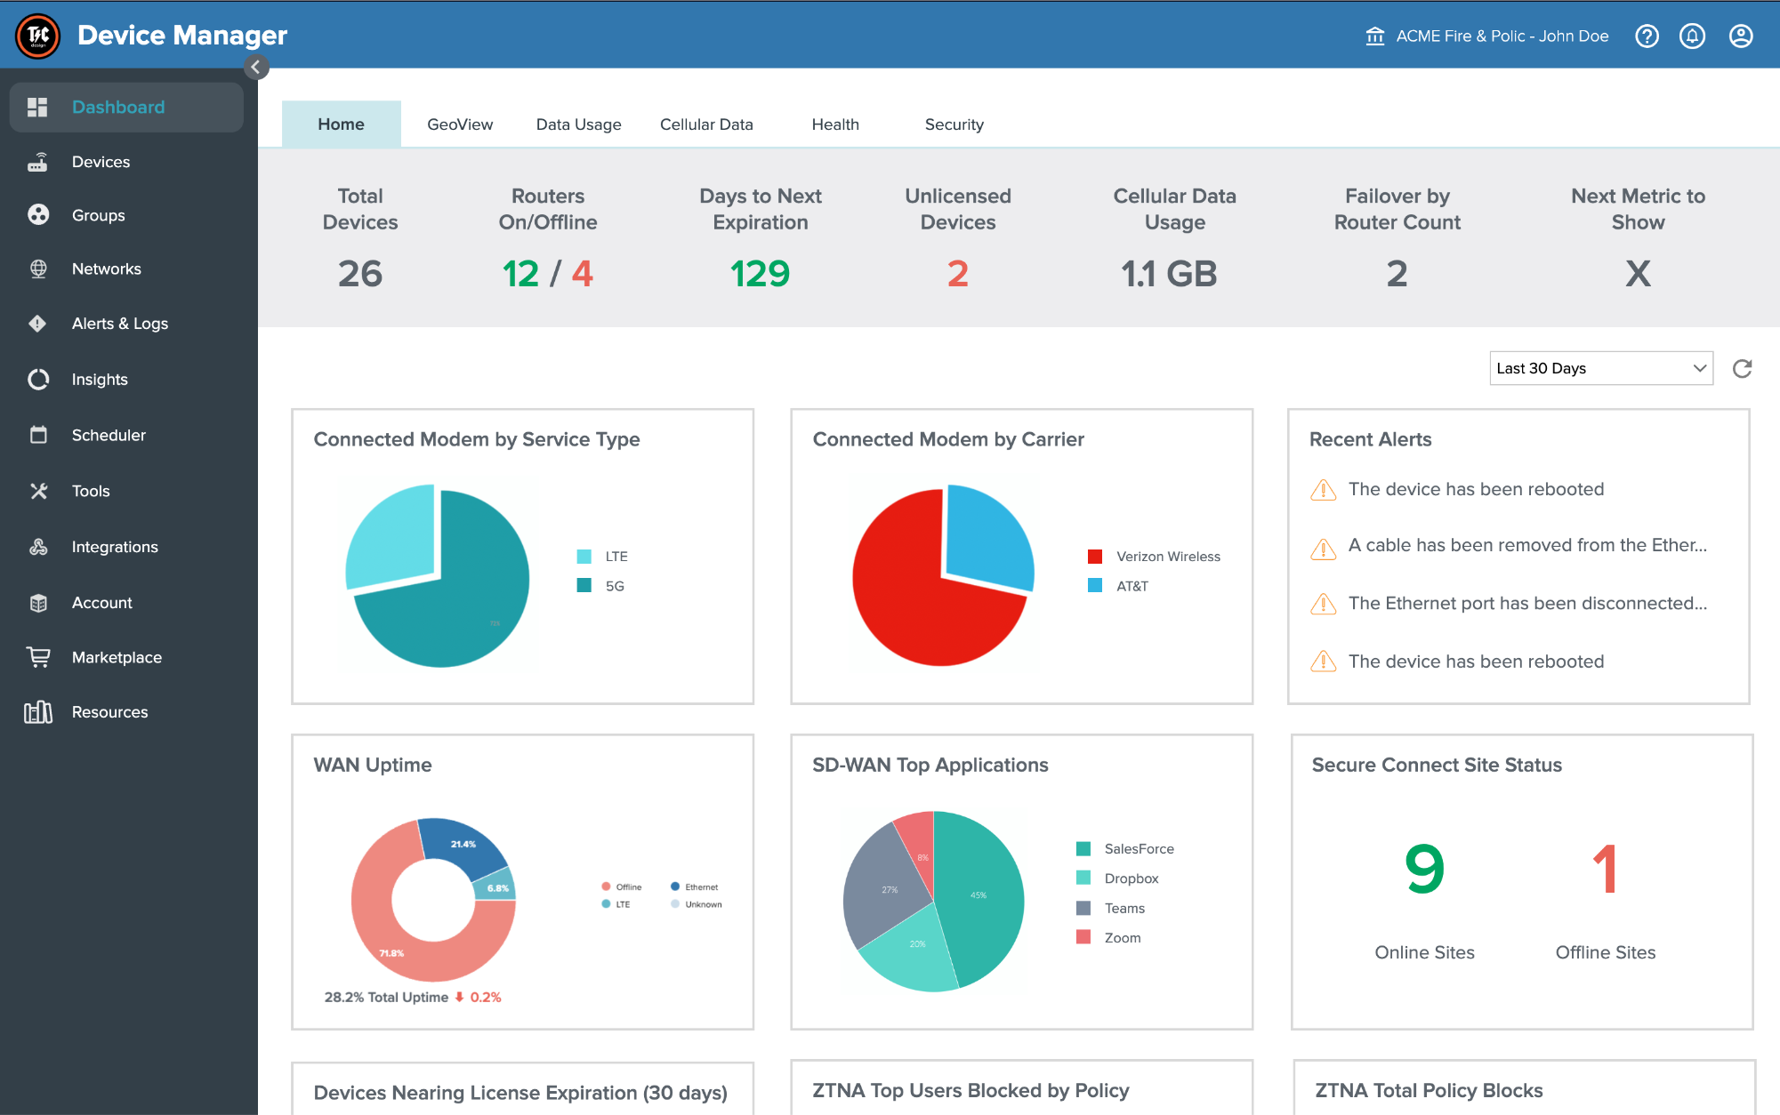Click the Dashboard grid icon

(37, 107)
